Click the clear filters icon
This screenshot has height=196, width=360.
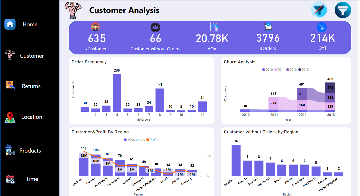point(319,10)
